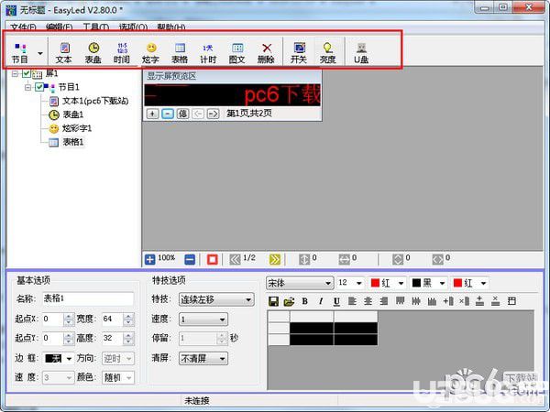Open the 编辑 menu
The height and width of the screenshot is (412, 550).
point(59,27)
